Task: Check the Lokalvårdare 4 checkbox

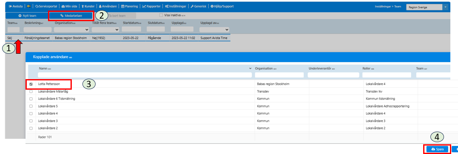Action: click(31, 113)
